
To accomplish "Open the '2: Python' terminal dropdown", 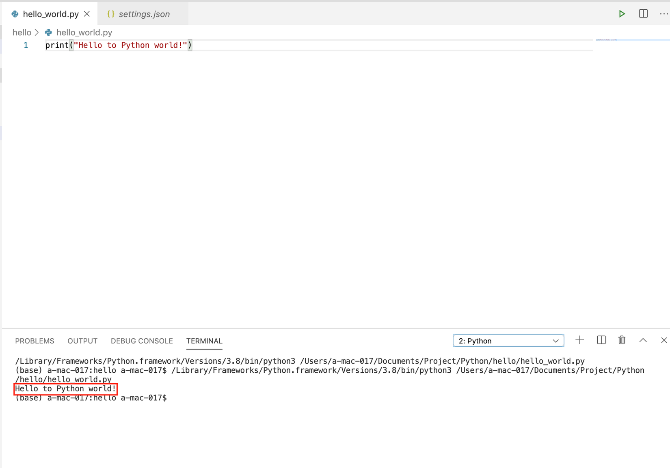I will pyautogui.click(x=508, y=341).
